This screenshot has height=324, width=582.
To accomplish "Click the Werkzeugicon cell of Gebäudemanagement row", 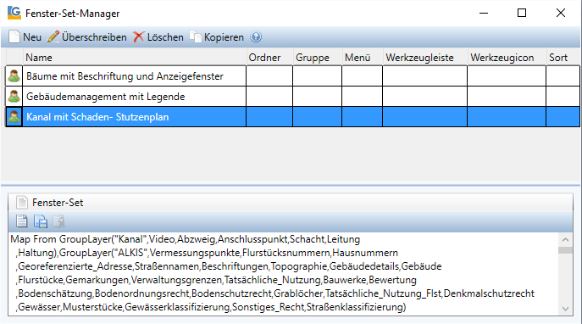I will click(x=507, y=97).
